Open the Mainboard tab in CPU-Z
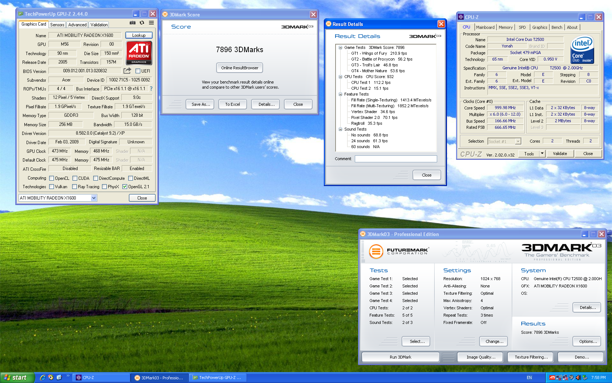The image size is (612, 383). (x=485, y=27)
